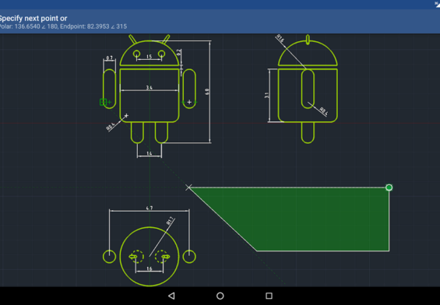Tap the 'Specify next point or' prompt
Viewport: 440px width, 305px height.
pos(33,19)
